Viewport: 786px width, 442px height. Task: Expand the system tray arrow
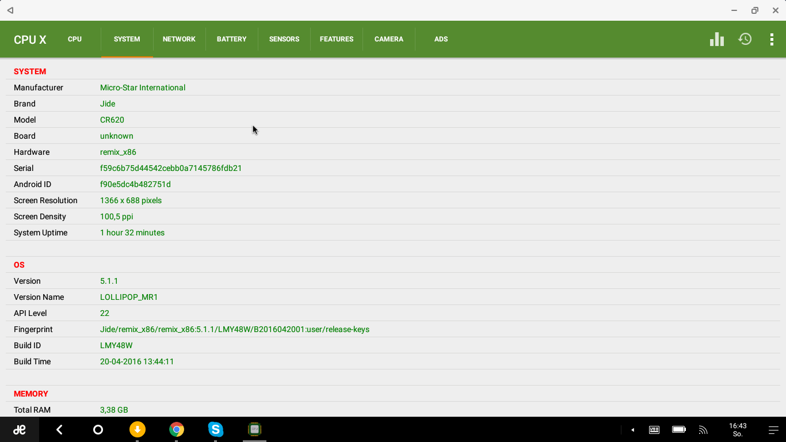click(632, 430)
